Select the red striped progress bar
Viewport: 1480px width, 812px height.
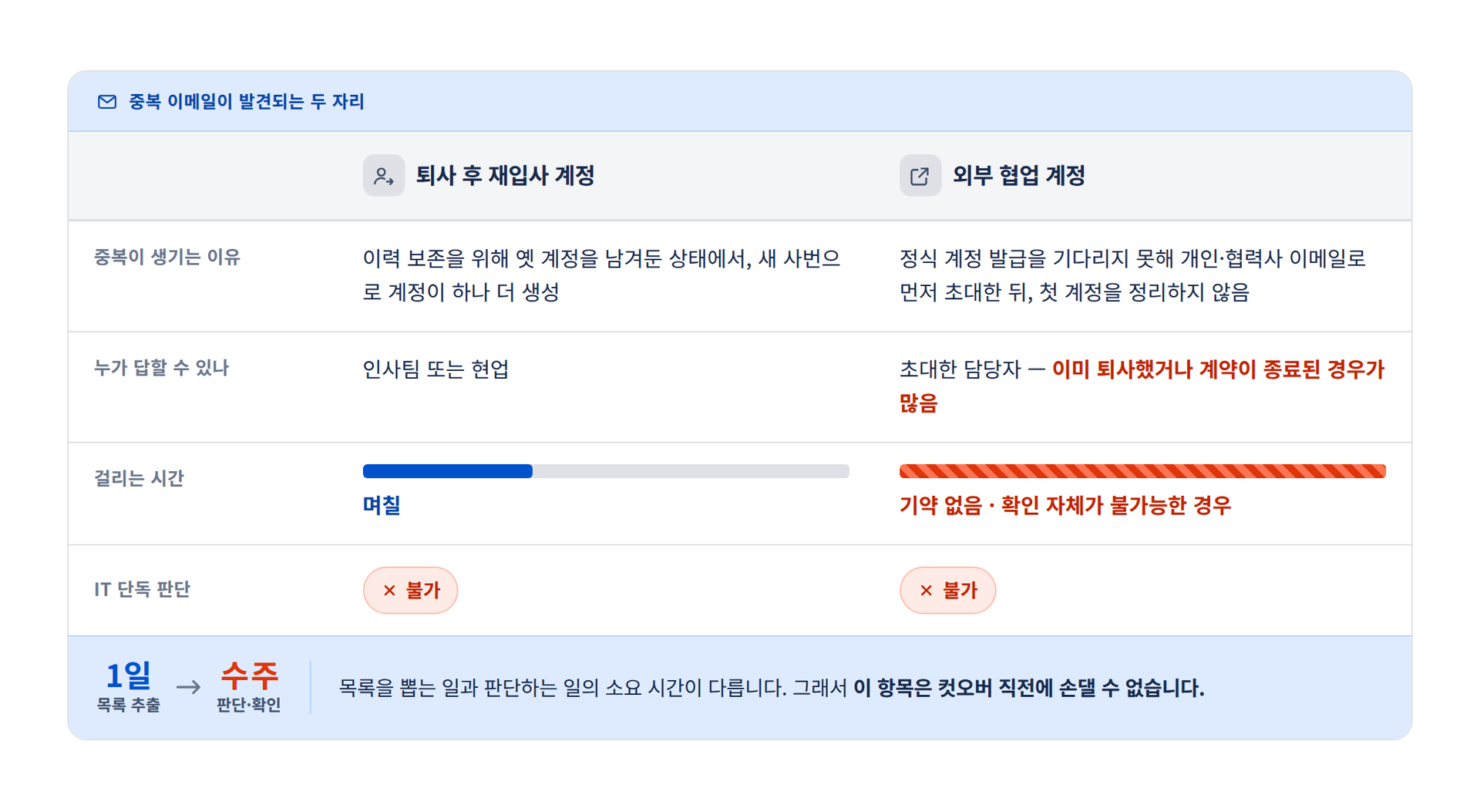click(1142, 471)
